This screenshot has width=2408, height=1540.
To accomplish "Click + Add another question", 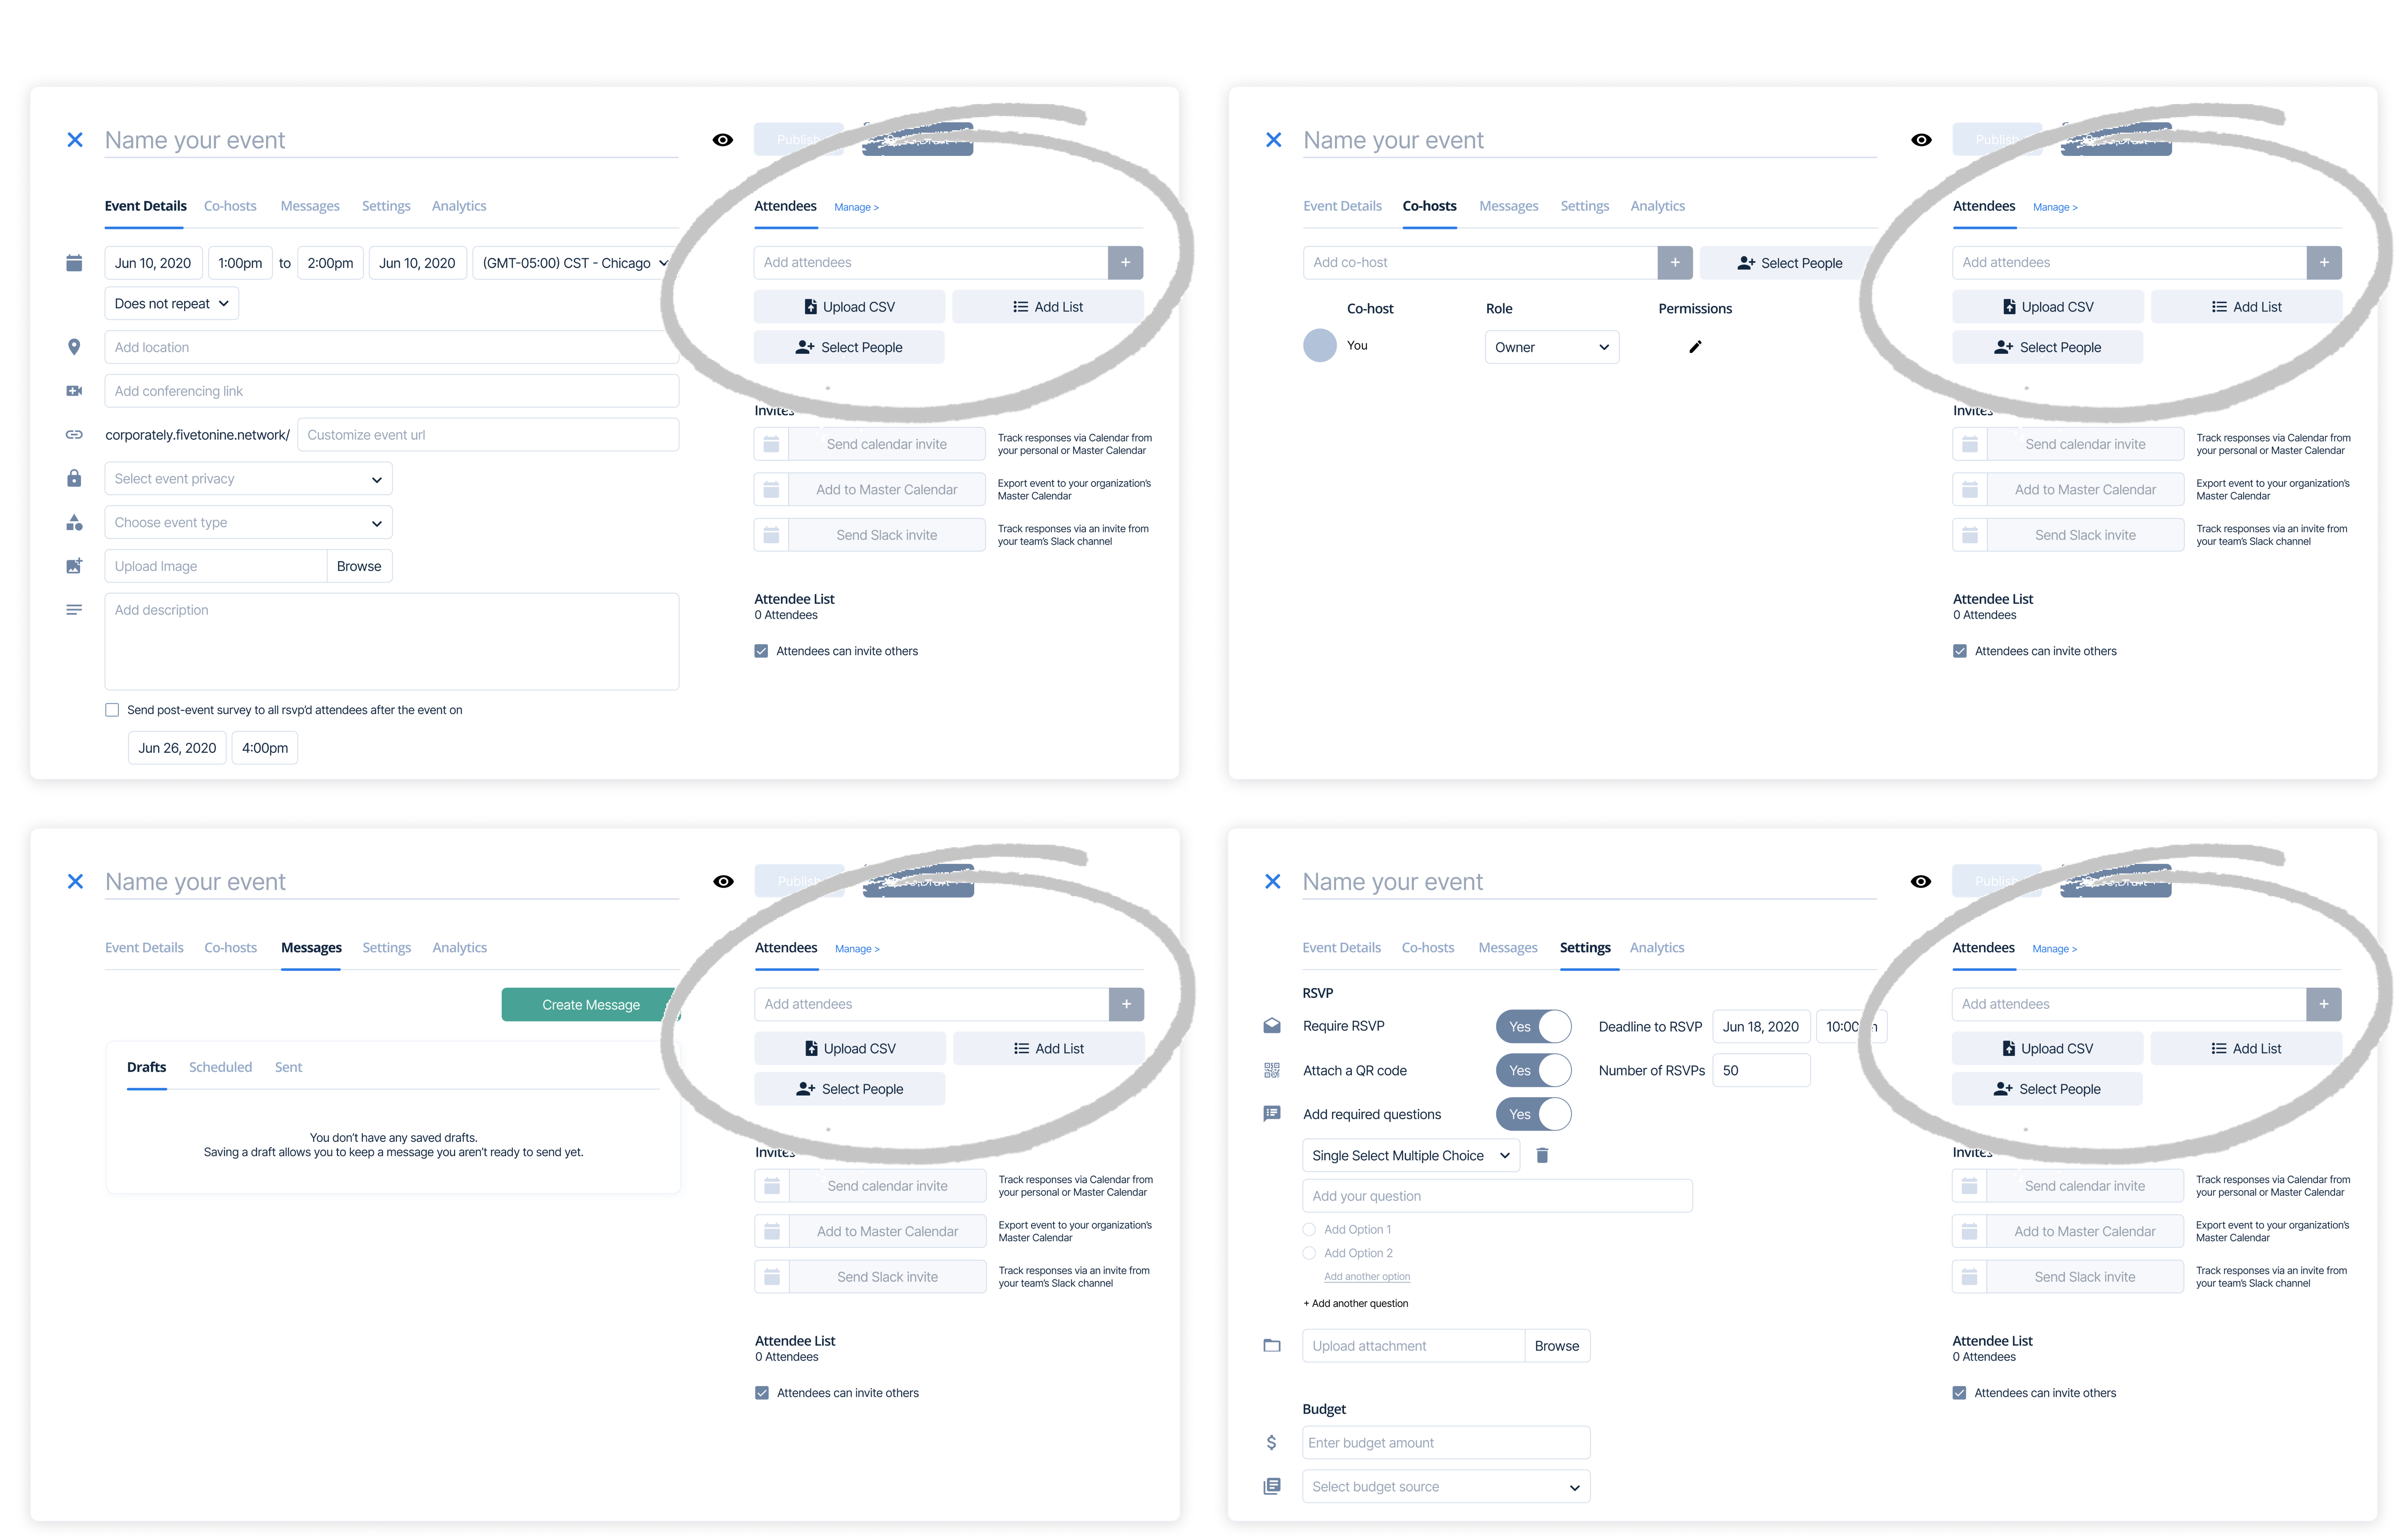I will tap(1356, 1304).
